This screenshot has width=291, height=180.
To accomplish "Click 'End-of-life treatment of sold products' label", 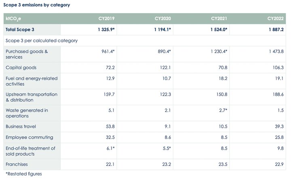I will click(x=30, y=151).
